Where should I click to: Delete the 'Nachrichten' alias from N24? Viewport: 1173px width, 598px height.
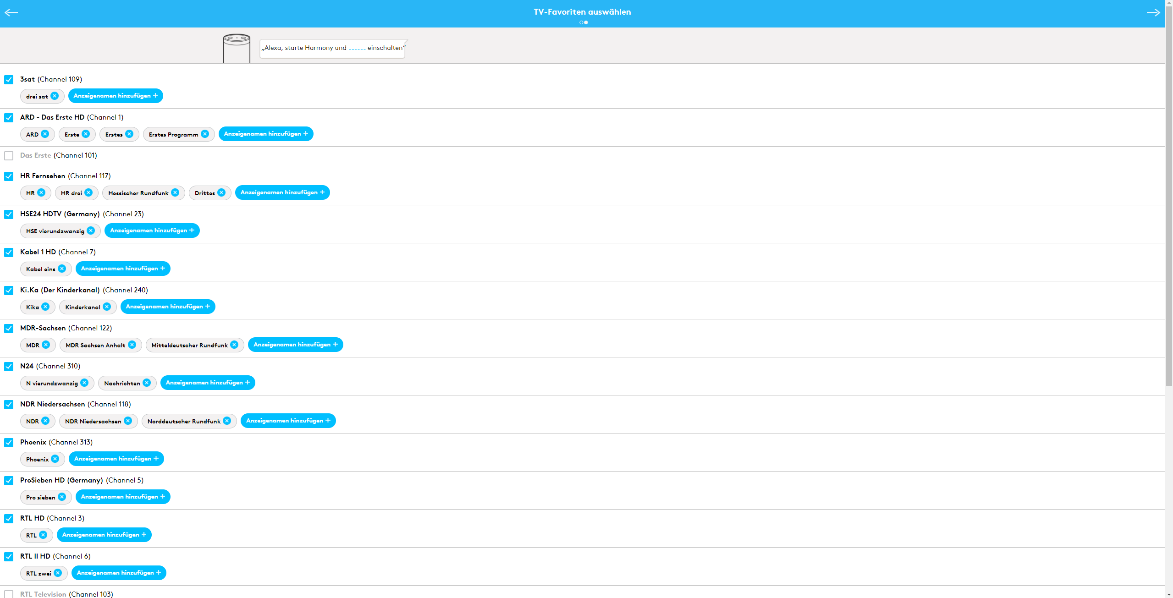pyautogui.click(x=147, y=383)
